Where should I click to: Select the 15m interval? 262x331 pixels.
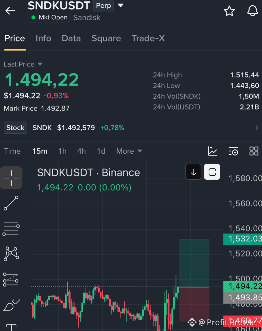tap(40, 151)
